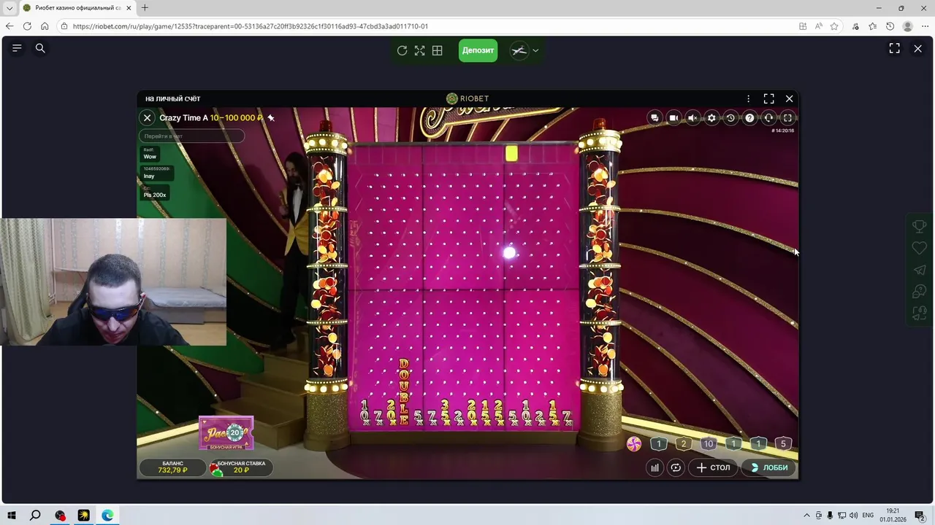Open Windows taskbar search
The height and width of the screenshot is (525, 935).
[35, 516]
